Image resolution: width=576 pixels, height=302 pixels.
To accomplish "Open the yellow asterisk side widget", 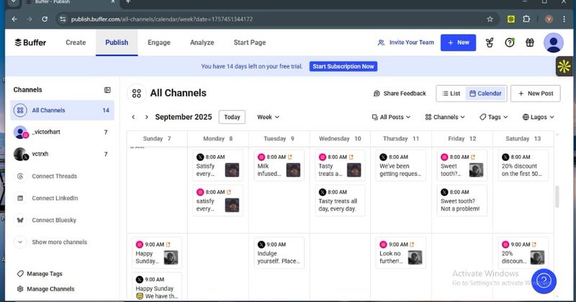I will tap(564, 66).
